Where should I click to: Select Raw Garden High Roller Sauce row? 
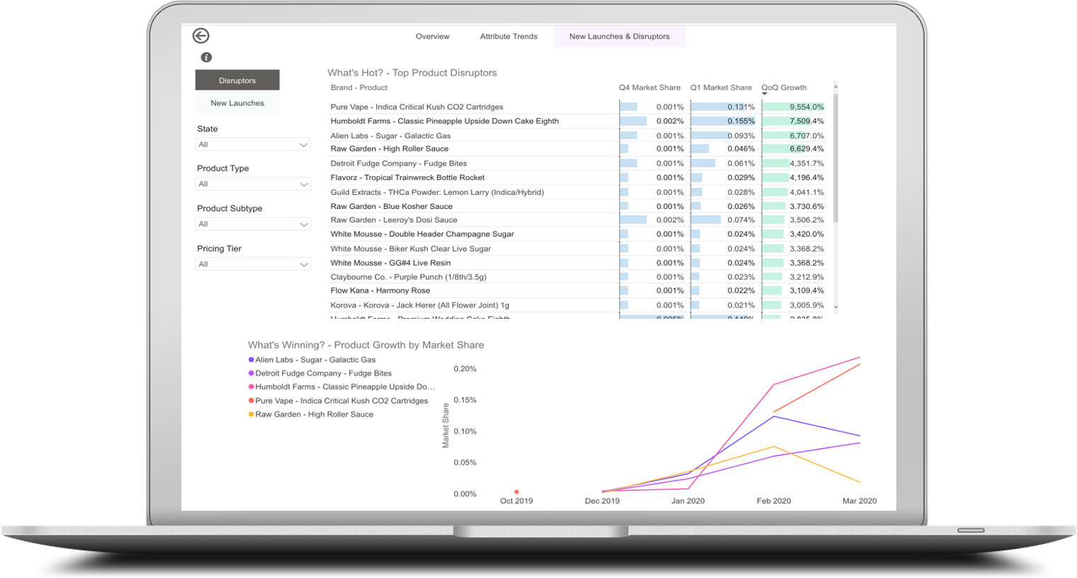577,149
